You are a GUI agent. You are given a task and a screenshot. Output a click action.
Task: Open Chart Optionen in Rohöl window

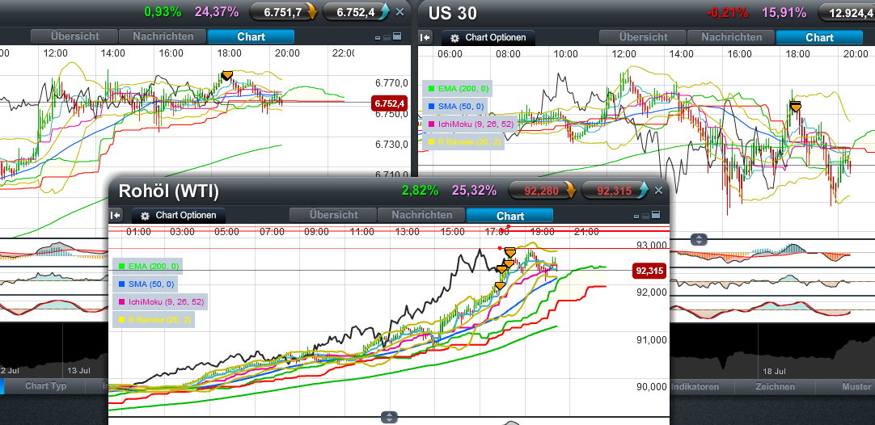pyautogui.click(x=178, y=215)
